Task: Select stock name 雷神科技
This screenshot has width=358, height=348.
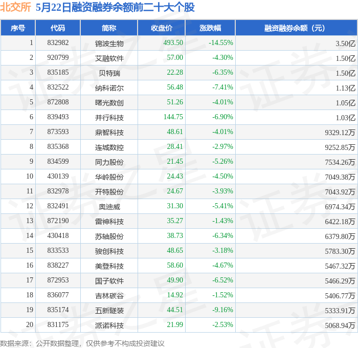Action: (x=109, y=222)
